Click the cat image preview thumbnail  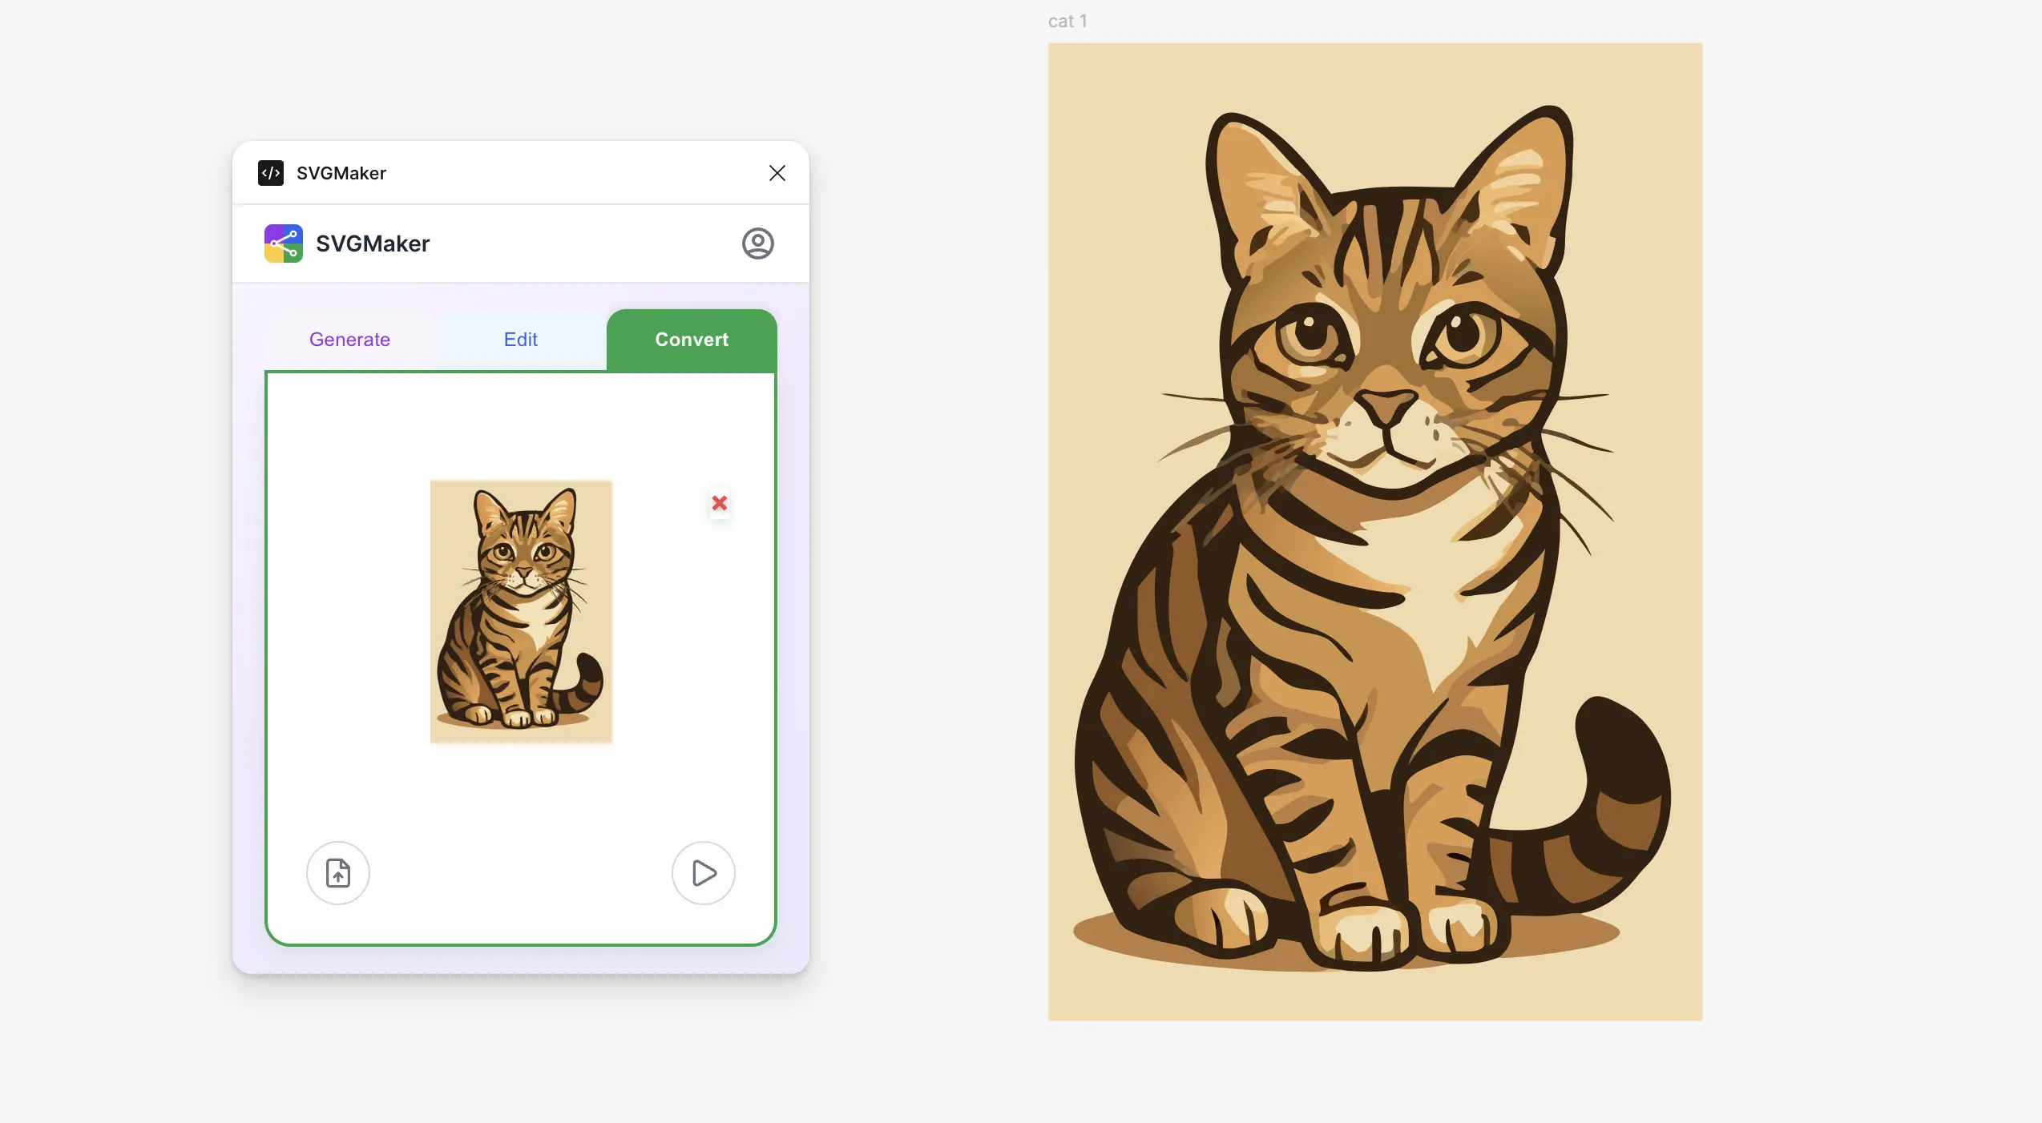point(520,613)
